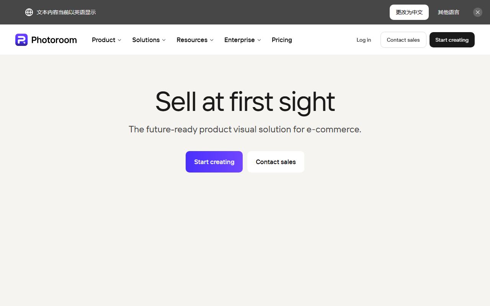
Task: Open the Solutions menu
Action: pos(149,40)
